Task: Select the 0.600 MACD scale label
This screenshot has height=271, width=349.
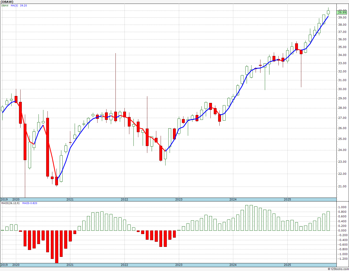Action: click(342, 216)
